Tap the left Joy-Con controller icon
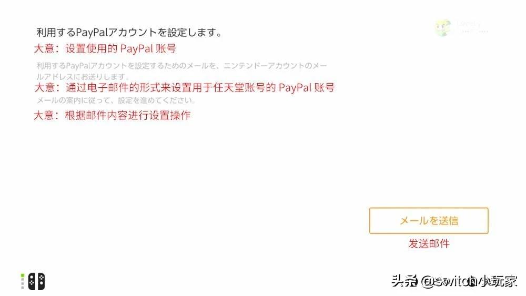526x296 pixels. coord(32,282)
